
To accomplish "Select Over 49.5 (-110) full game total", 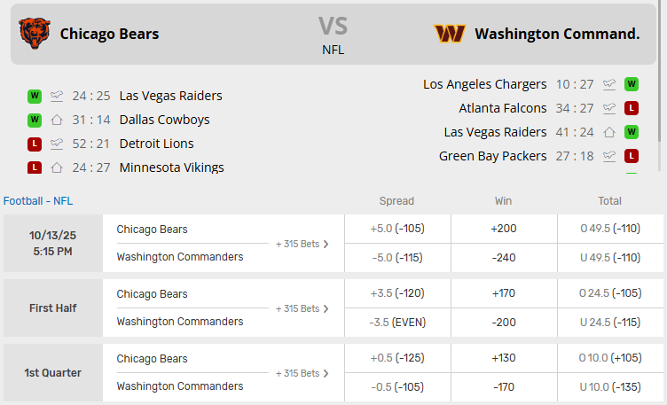I will (x=609, y=229).
